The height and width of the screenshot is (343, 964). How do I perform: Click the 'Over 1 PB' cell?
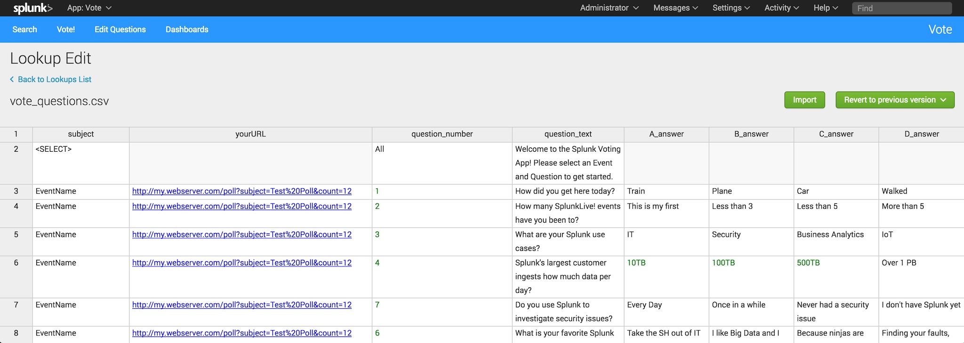[x=921, y=277]
